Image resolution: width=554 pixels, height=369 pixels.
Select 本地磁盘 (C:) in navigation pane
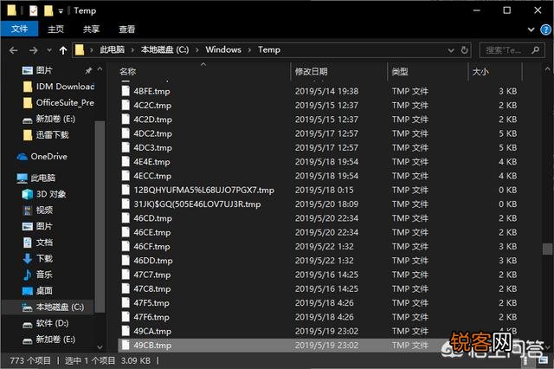click(x=53, y=307)
